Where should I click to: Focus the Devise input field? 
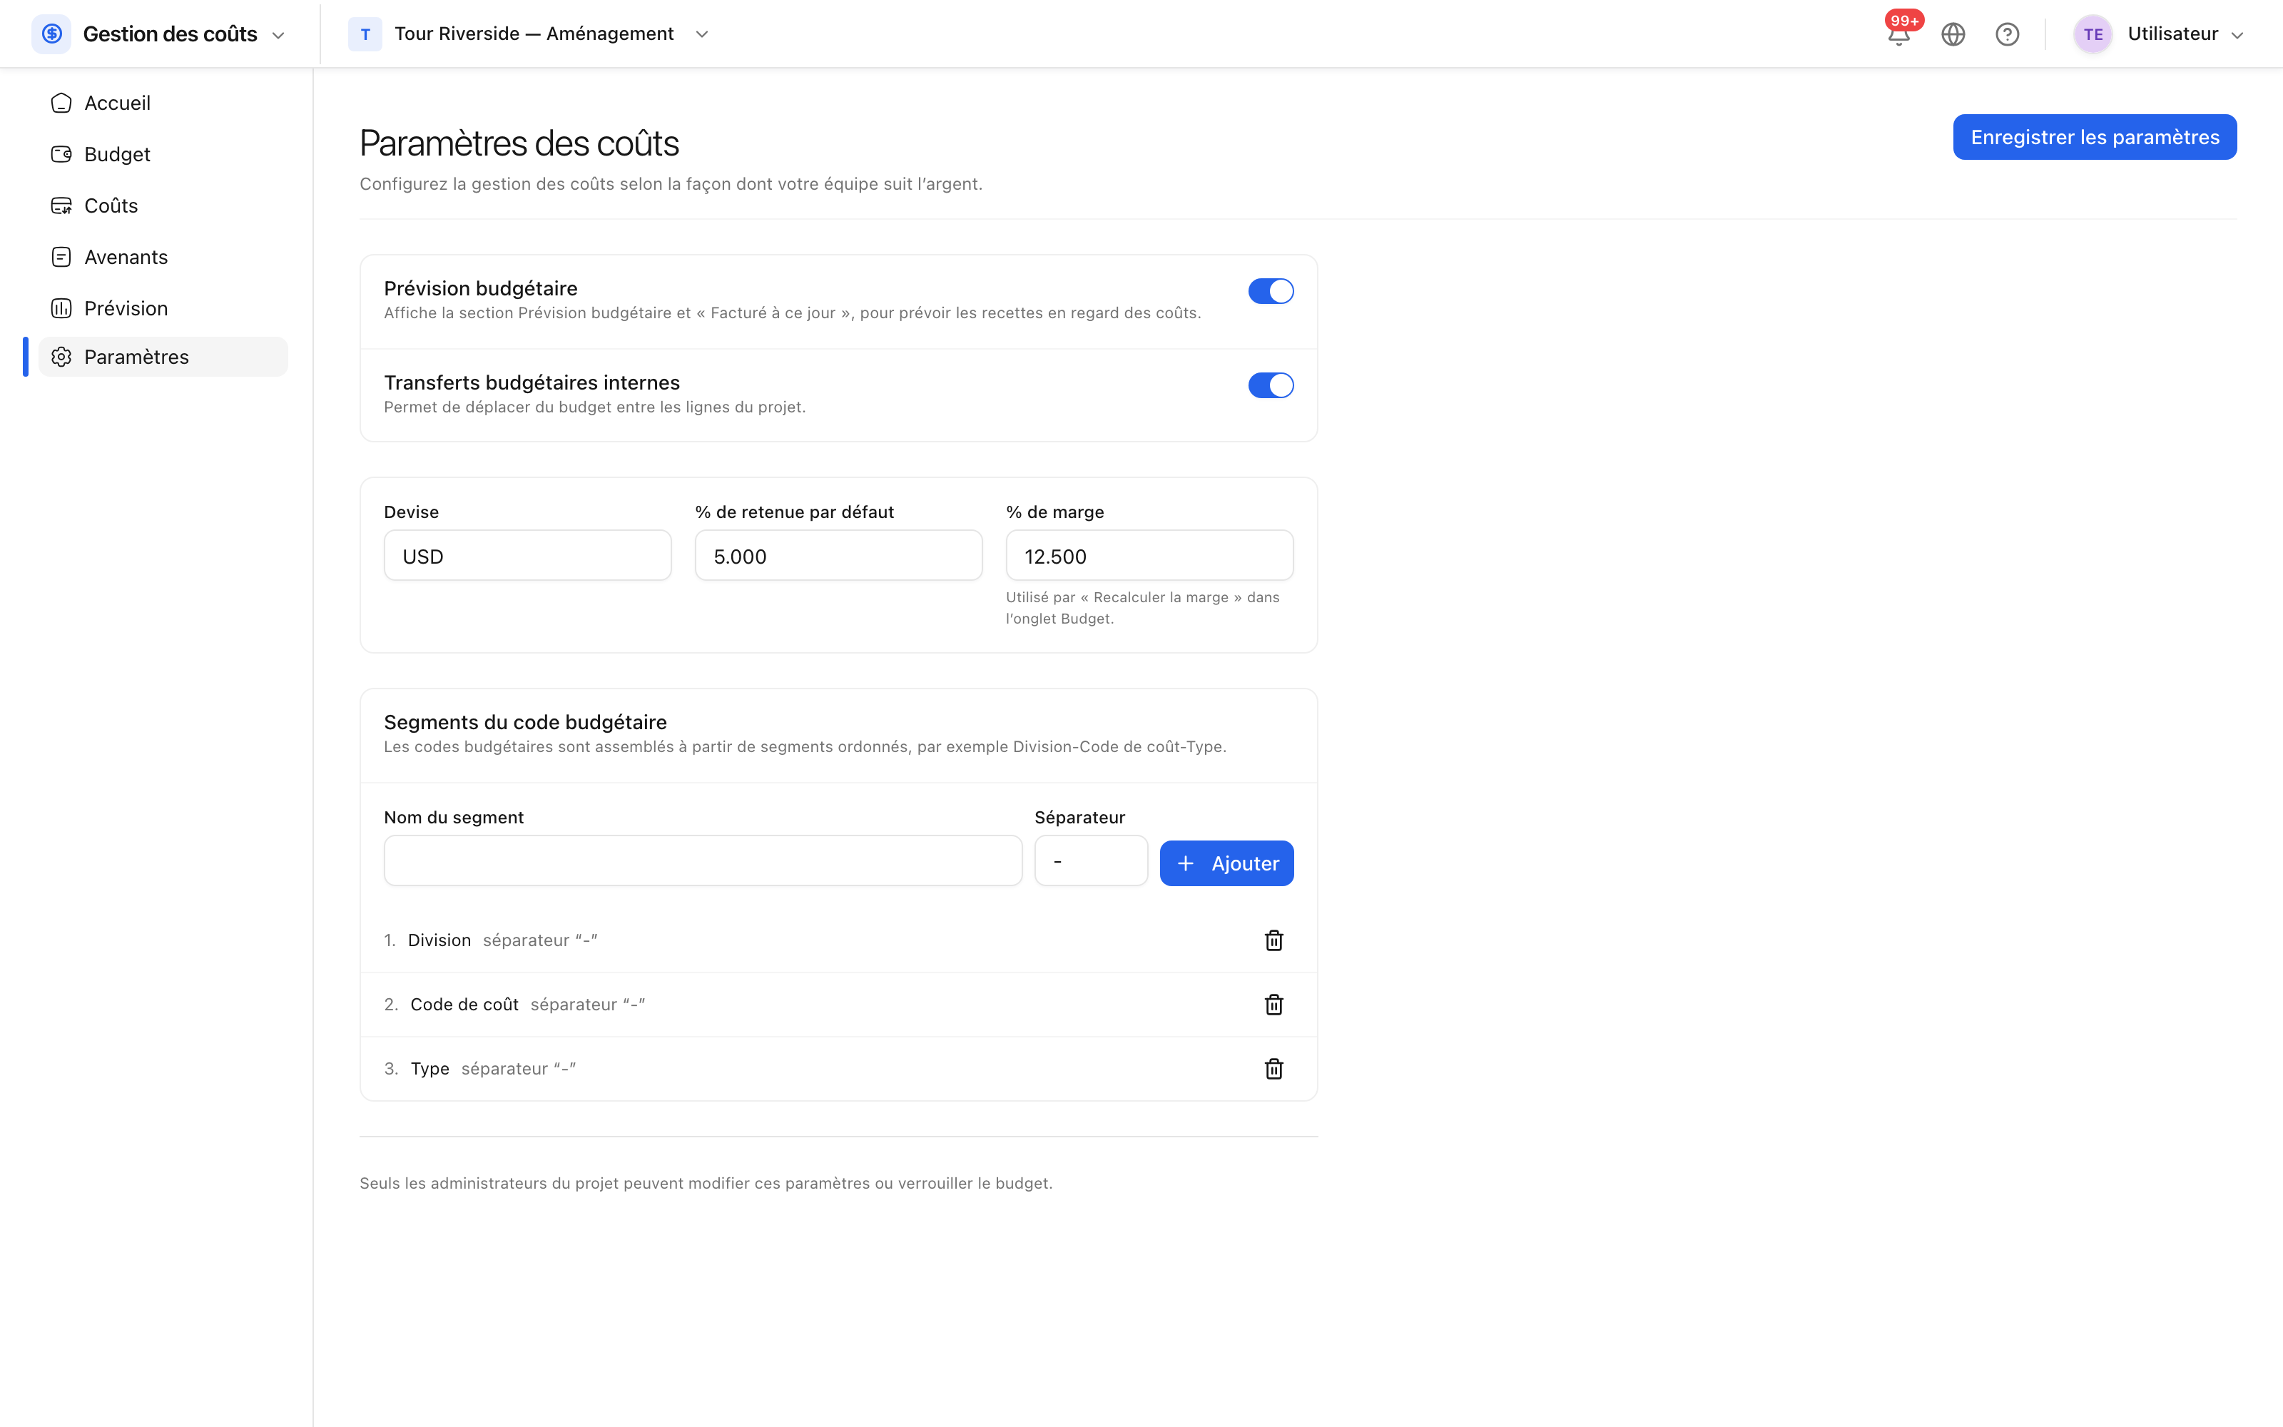pyautogui.click(x=527, y=556)
